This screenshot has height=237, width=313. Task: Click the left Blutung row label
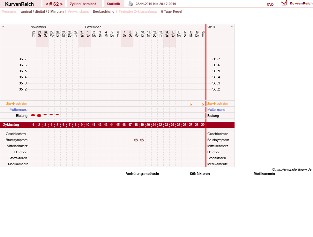[22, 116]
